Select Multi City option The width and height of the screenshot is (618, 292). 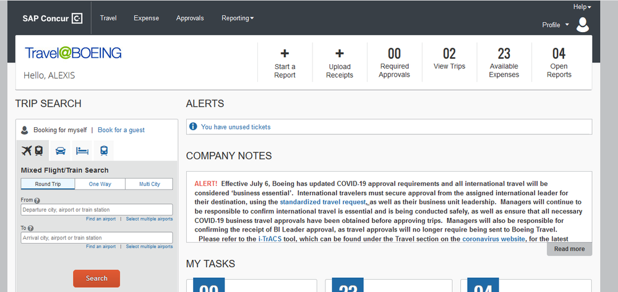point(149,184)
